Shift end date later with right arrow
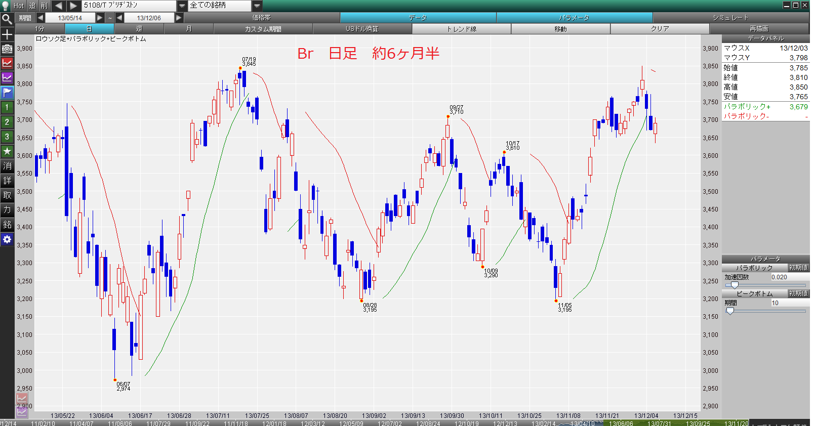This screenshot has width=815, height=426. coord(179,18)
